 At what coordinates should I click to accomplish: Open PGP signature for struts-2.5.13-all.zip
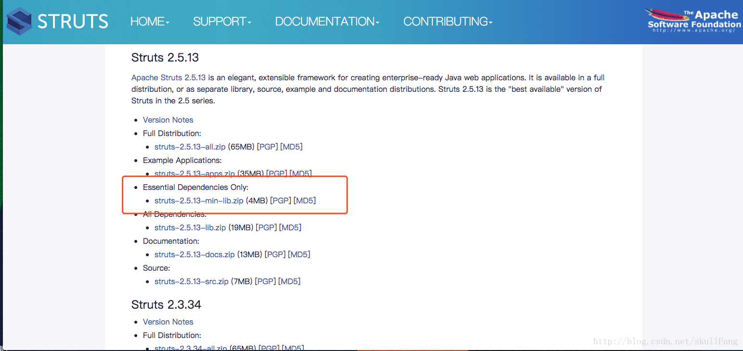pyautogui.click(x=267, y=147)
